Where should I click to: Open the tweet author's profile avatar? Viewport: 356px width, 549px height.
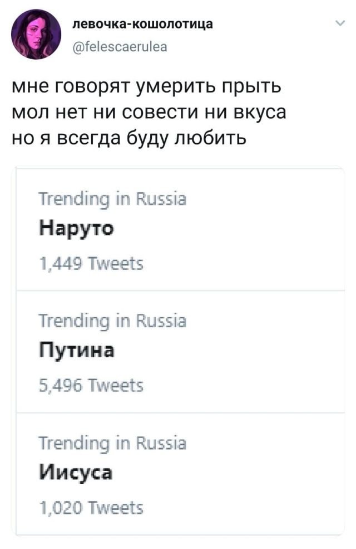(36, 35)
